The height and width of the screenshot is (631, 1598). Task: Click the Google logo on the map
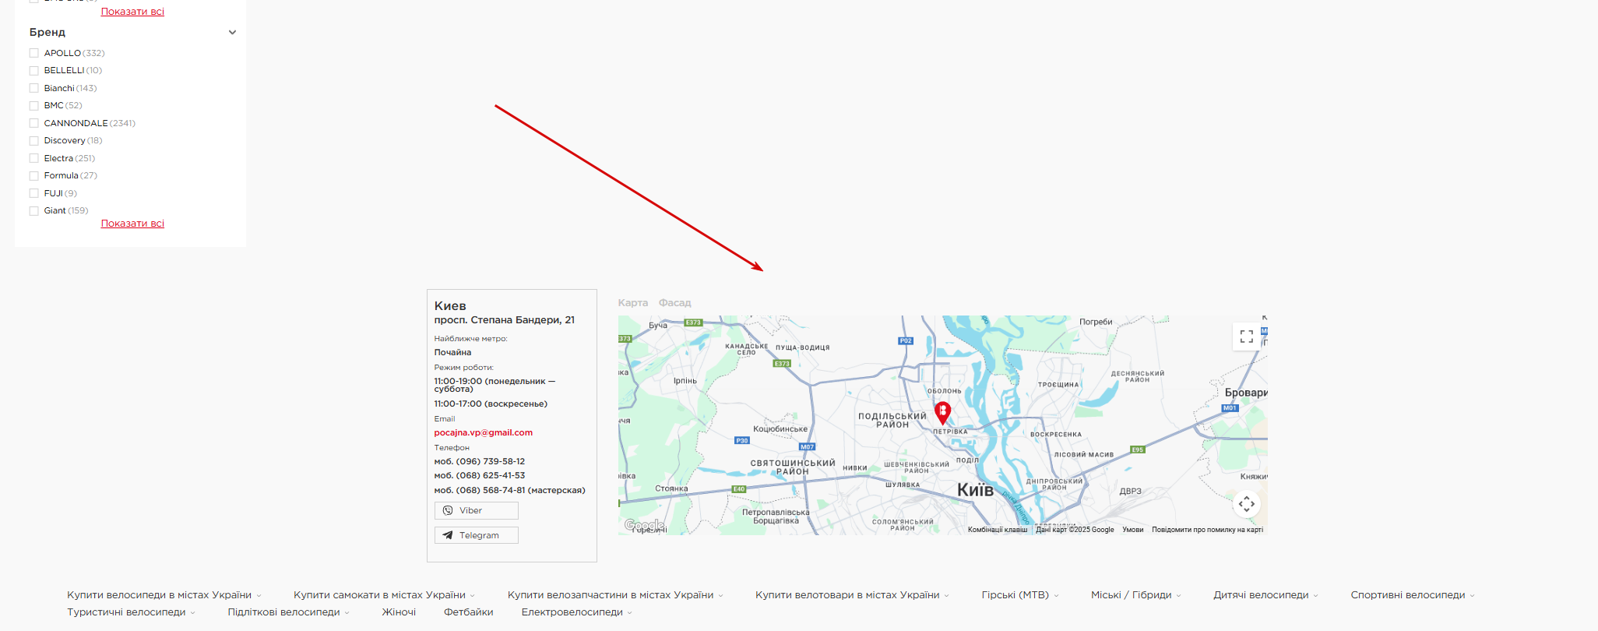pos(644,525)
